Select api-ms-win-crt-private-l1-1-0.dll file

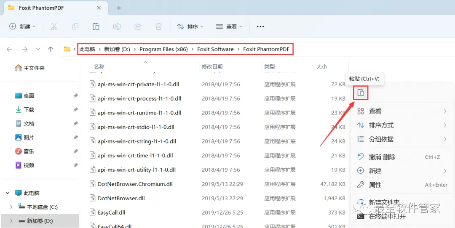pos(139,84)
